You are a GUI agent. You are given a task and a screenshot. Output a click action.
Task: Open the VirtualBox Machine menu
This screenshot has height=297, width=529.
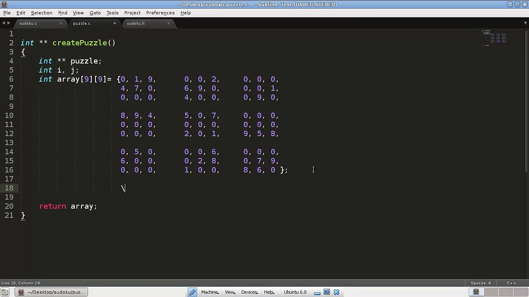click(210, 292)
